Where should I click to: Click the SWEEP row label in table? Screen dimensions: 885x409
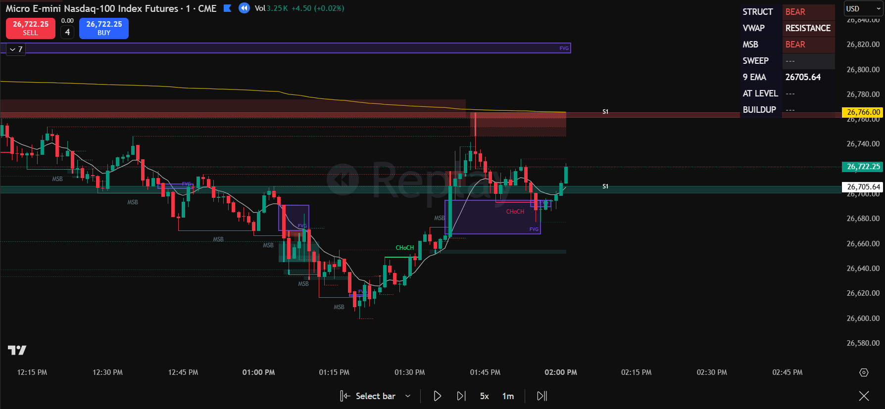click(755, 61)
